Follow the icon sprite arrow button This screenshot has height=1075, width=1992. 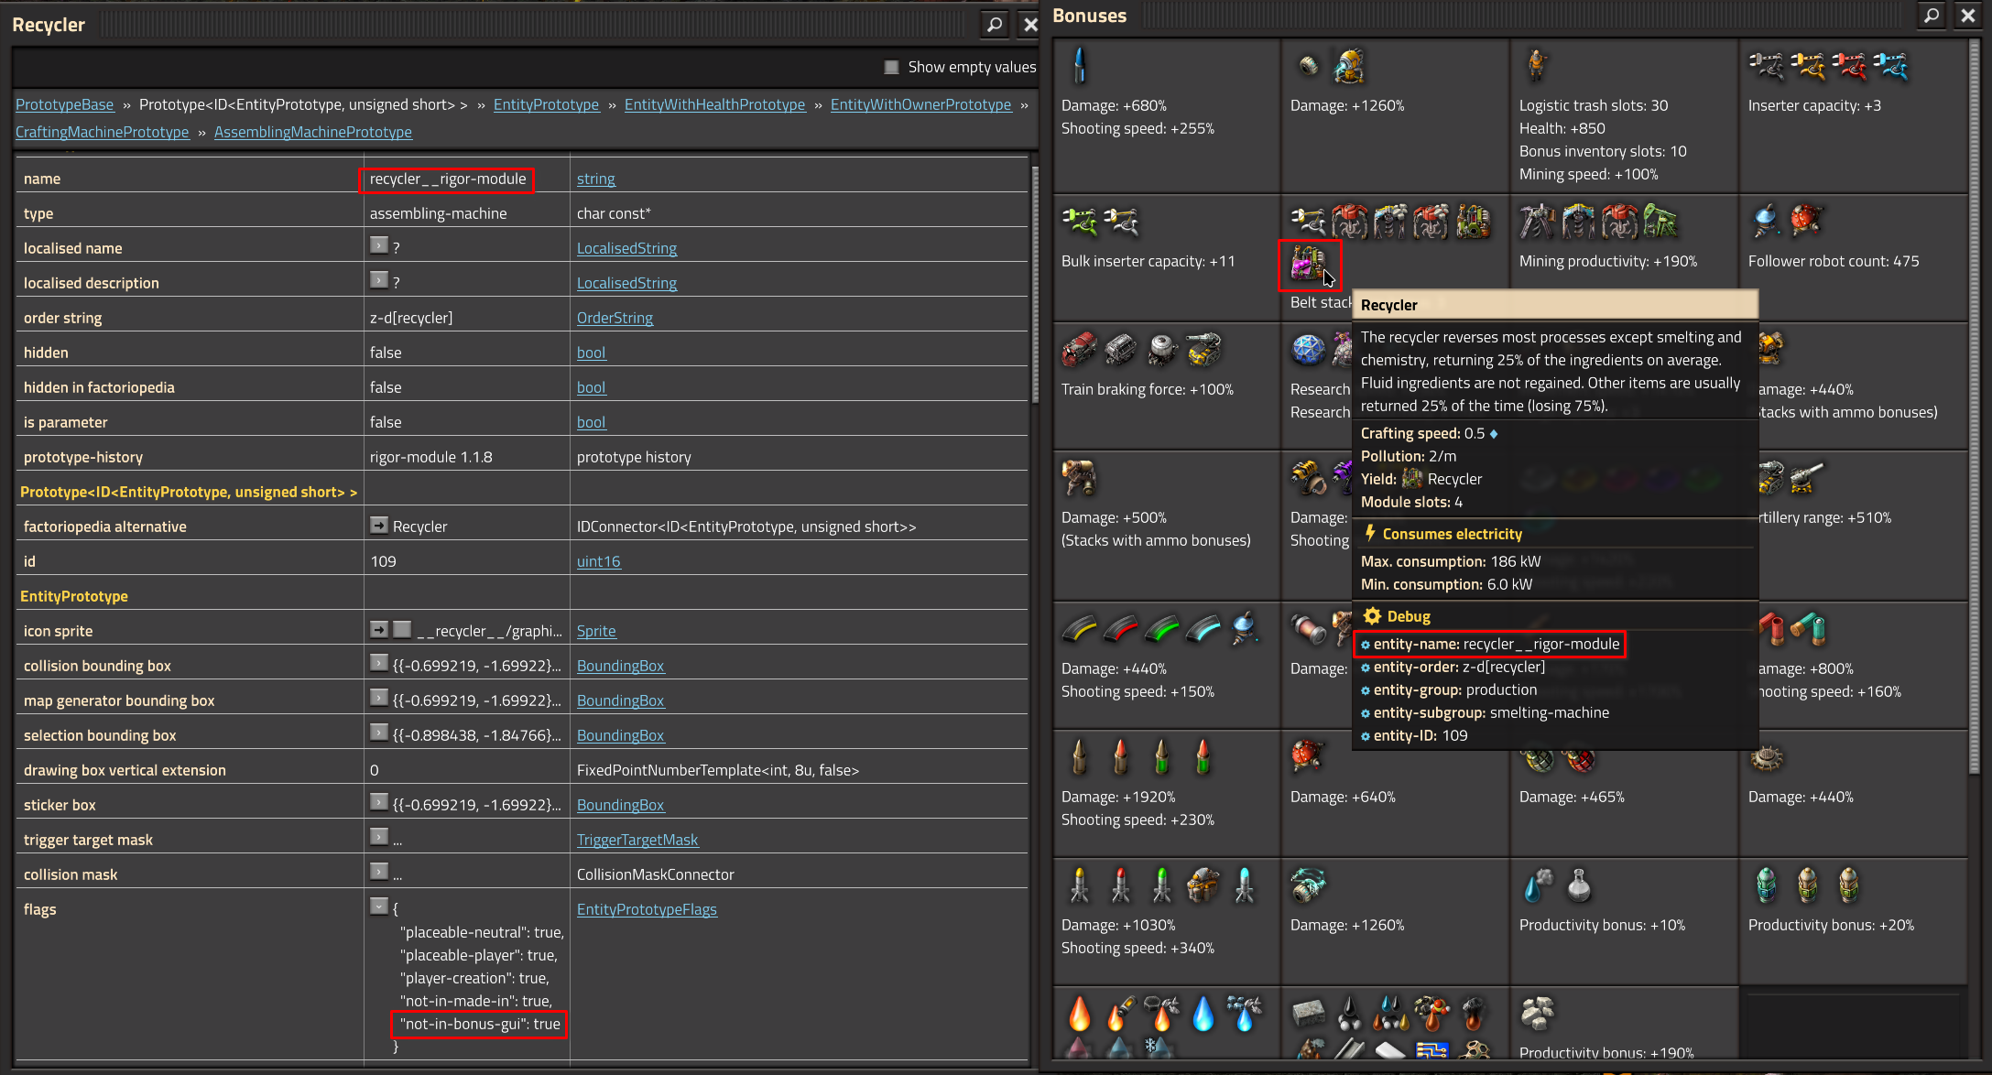[379, 629]
